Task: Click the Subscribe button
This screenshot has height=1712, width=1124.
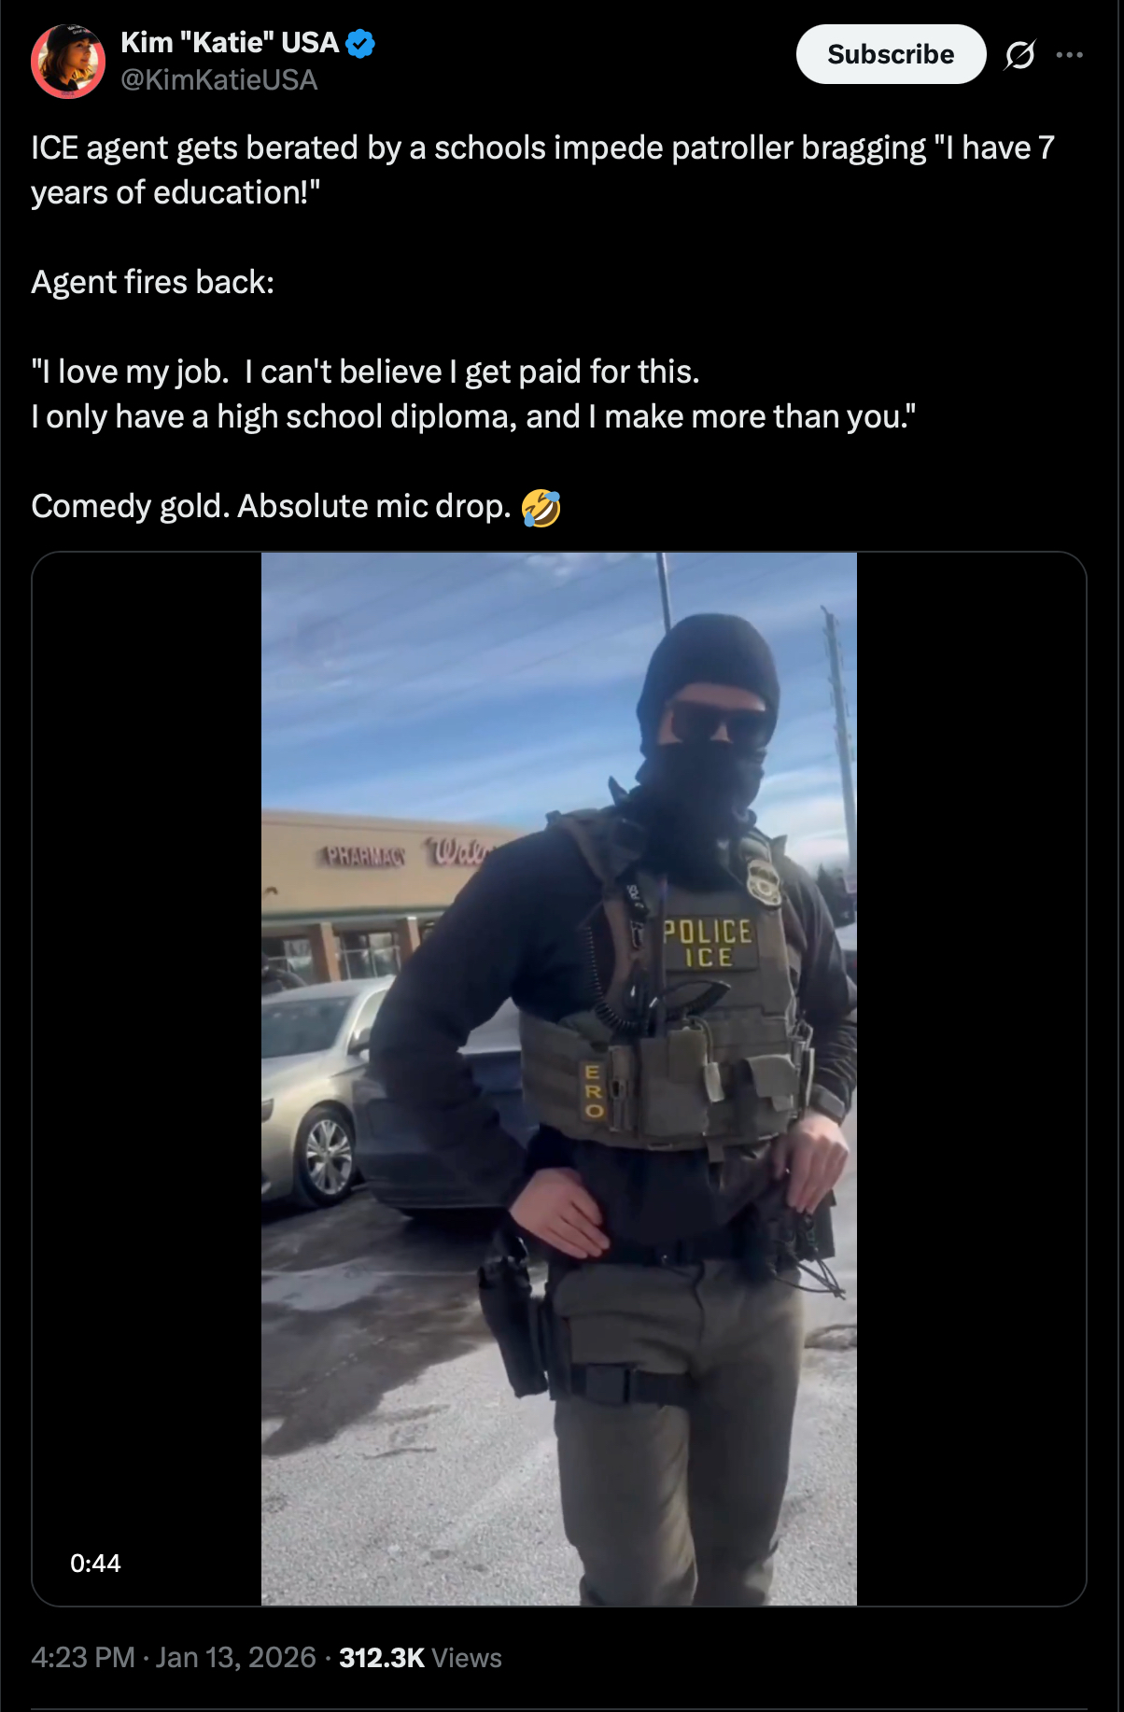Action: click(891, 54)
